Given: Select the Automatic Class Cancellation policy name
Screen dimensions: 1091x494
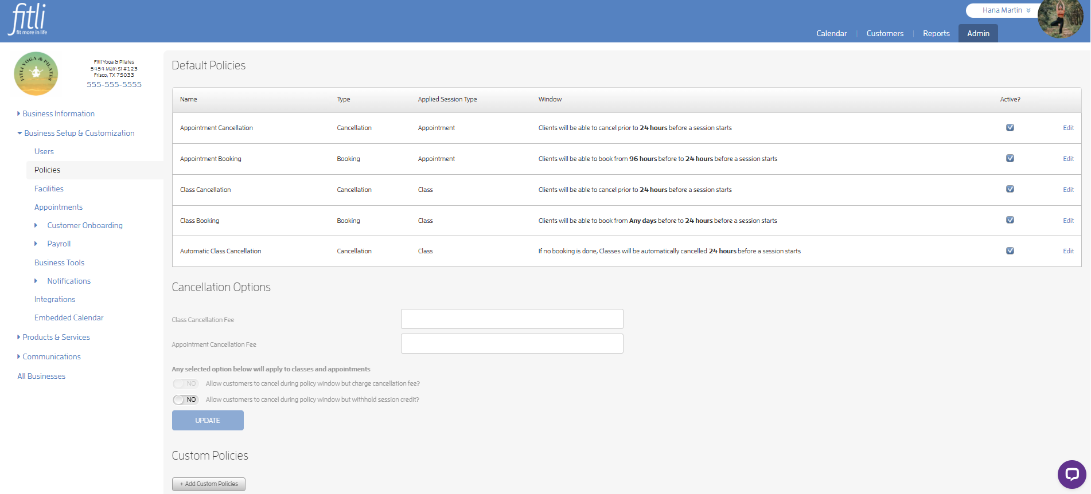Looking at the screenshot, I should point(220,251).
